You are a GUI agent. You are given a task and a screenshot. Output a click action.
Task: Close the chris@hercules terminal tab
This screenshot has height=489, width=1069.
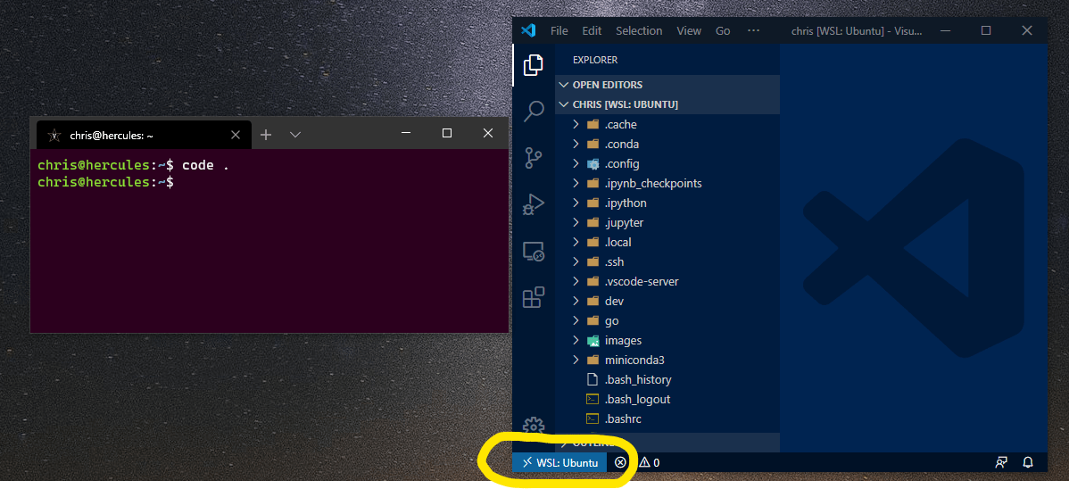(x=236, y=135)
